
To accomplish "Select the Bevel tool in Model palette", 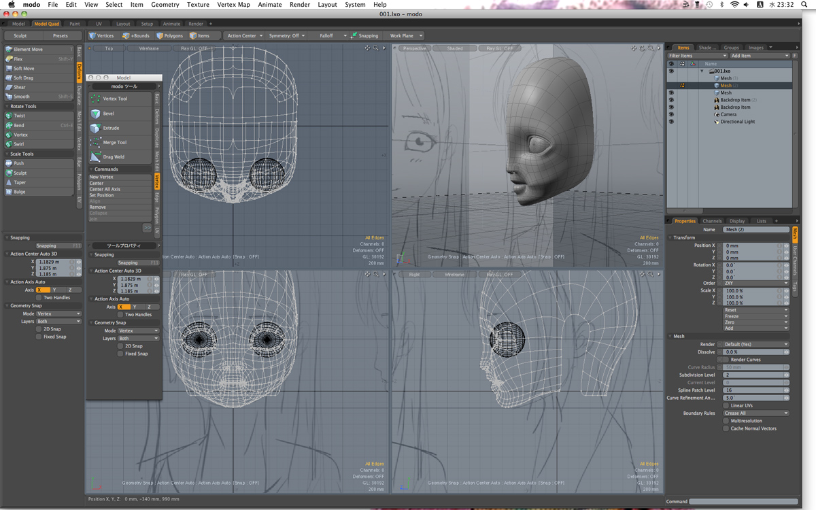I will [x=109, y=114].
